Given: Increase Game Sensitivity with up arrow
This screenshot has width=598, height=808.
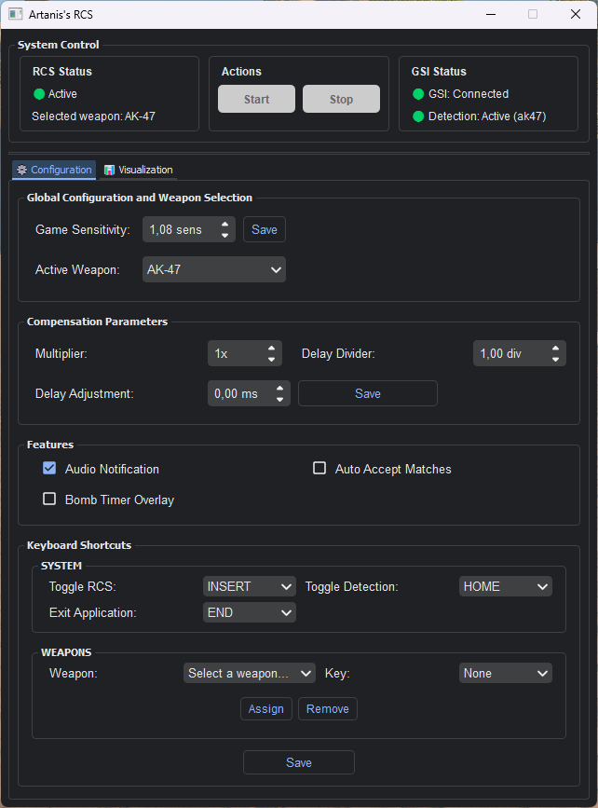Looking at the screenshot, I should [225, 225].
